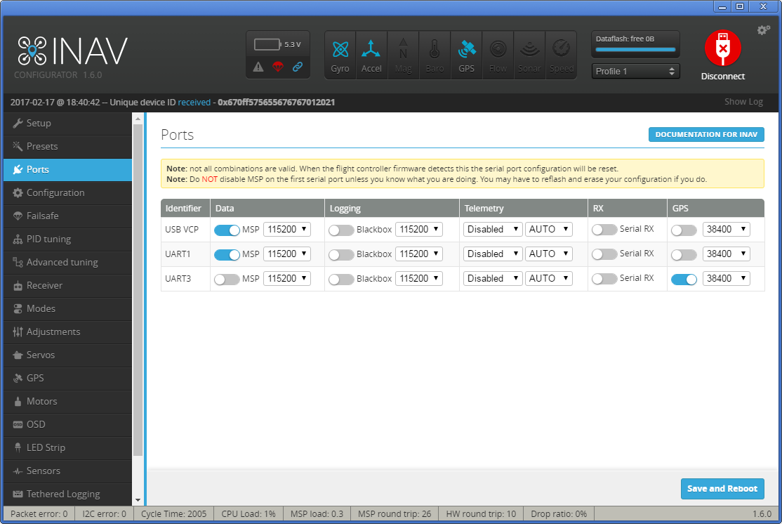Enable Blackbox logging on UART1

[341, 254]
